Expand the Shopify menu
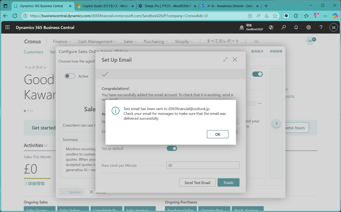Viewport: 341px width, 212px height. pos(184,42)
